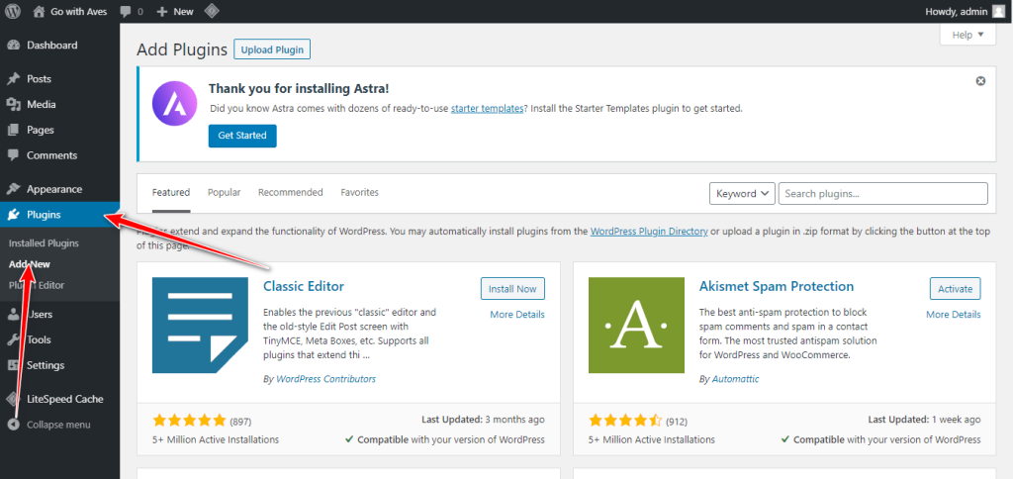Open the Keyword search type dropdown
Viewport: 1013px width, 479px height.
(742, 193)
